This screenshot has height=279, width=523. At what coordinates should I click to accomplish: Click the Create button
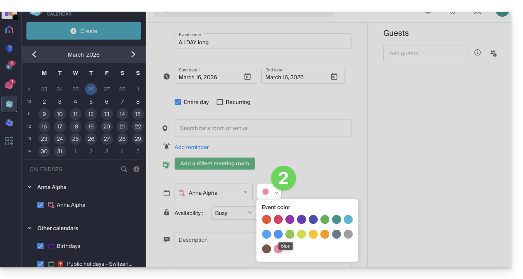(x=84, y=31)
